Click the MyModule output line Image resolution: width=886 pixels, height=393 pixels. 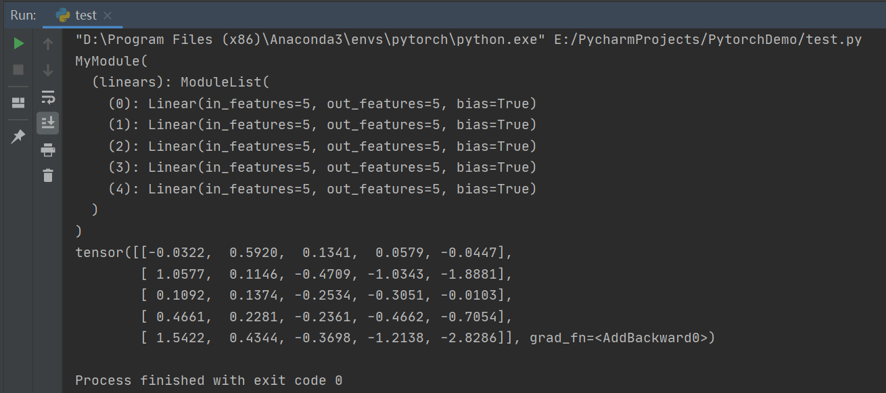(x=110, y=60)
